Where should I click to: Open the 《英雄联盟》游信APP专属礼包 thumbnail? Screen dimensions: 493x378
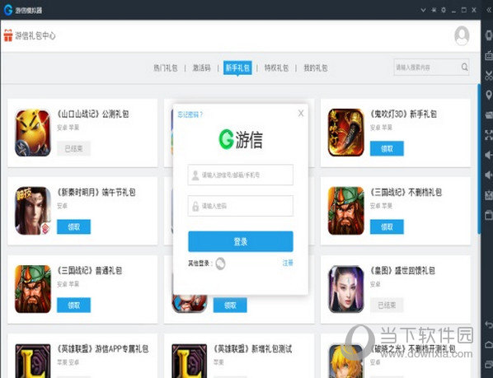click(x=33, y=361)
